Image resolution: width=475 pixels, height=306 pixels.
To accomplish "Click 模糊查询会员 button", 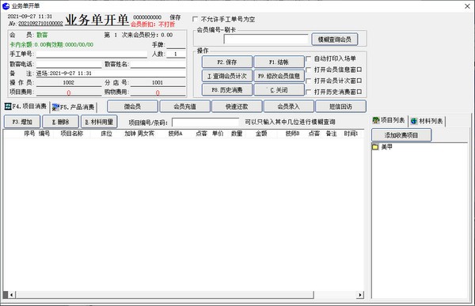I will coord(334,40).
